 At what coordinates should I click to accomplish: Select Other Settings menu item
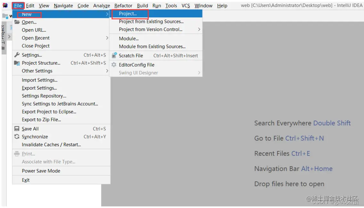(x=61, y=71)
